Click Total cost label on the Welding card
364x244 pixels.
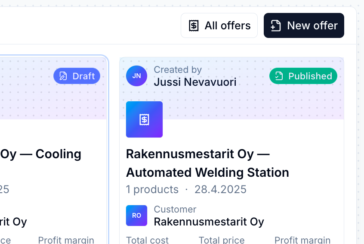147,240
